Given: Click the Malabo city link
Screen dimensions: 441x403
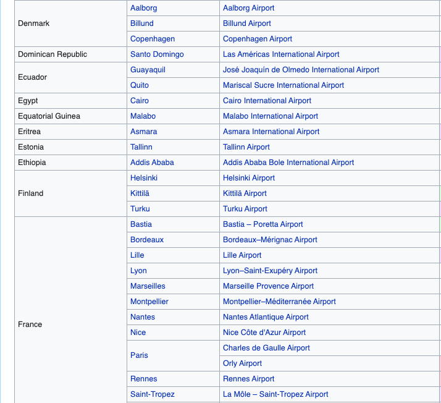Looking at the screenshot, I should click(143, 116).
